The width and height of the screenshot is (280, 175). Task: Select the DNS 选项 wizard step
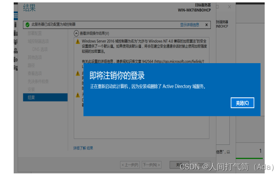point(40,49)
